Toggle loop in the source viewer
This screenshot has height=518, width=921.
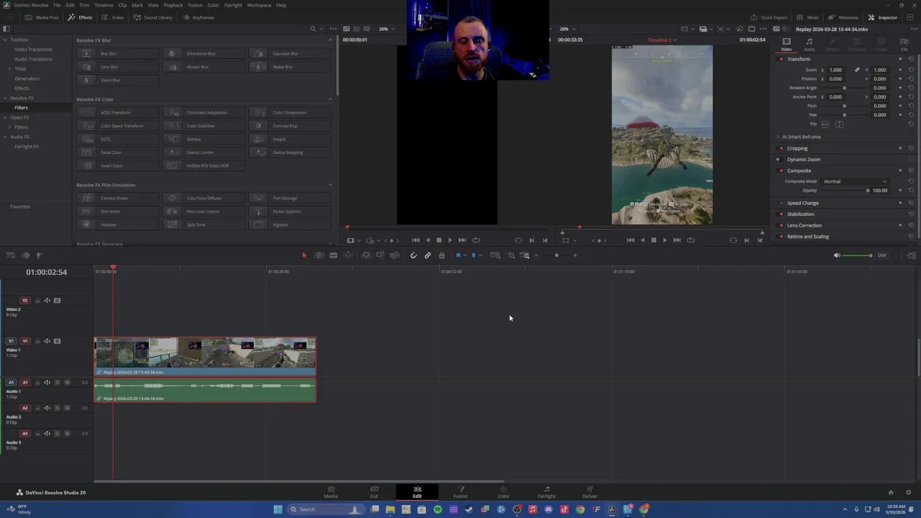click(x=476, y=240)
